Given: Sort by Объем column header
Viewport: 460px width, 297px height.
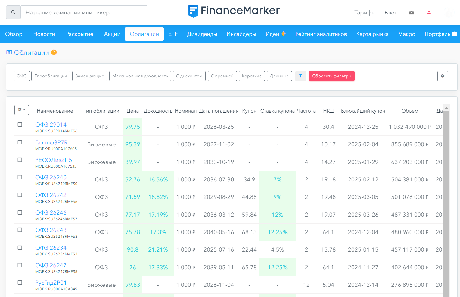Looking at the screenshot, I should pos(410,111).
